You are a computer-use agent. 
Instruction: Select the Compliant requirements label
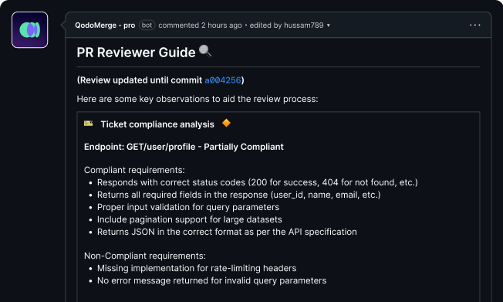pos(134,170)
